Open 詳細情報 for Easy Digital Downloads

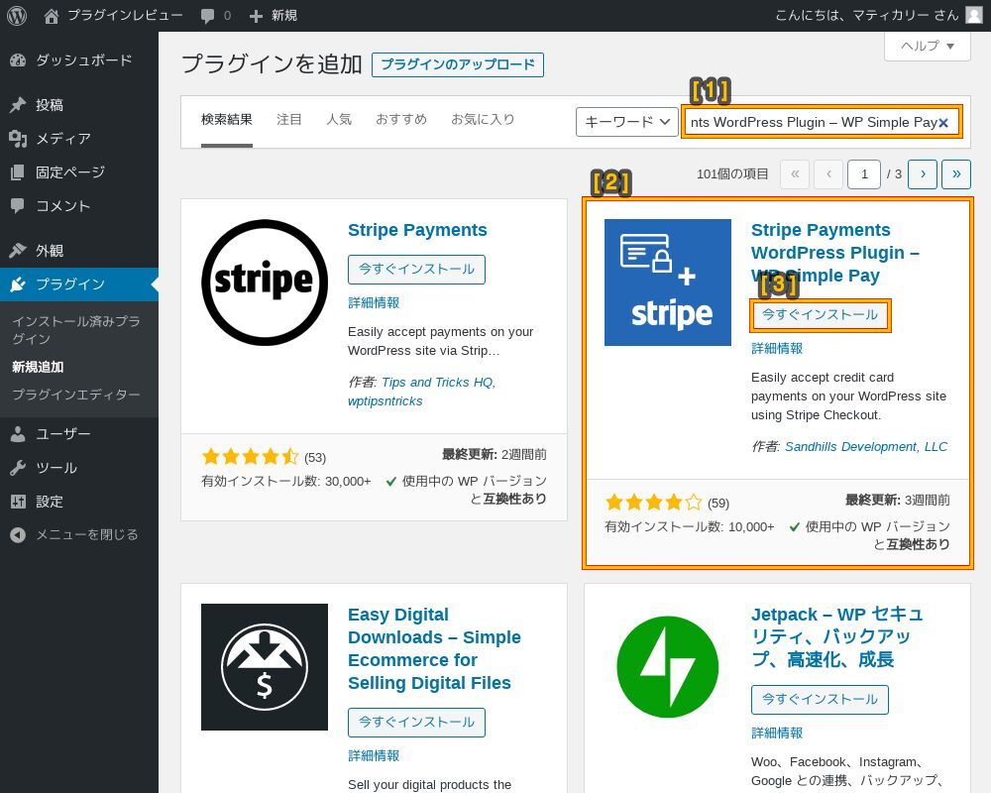(374, 755)
